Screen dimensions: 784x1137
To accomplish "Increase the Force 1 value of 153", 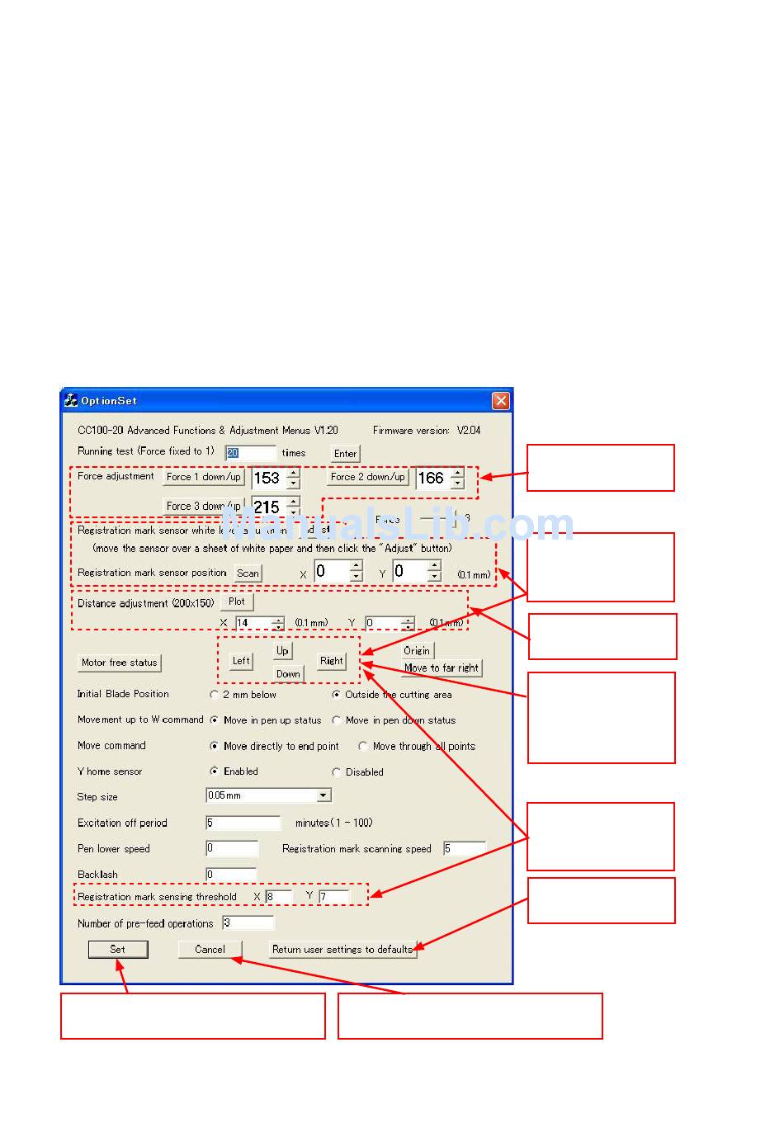I will [293, 473].
